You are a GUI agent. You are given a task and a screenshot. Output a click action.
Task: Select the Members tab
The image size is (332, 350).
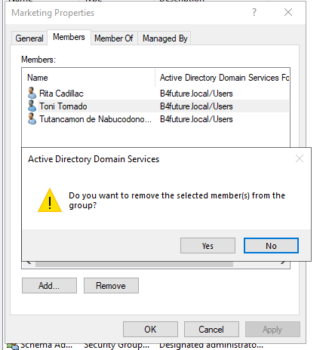(69, 37)
